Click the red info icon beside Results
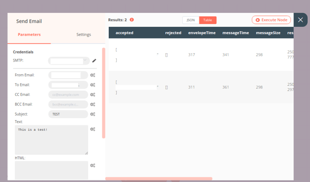This screenshot has height=182, width=310. (x=132, y=20)
